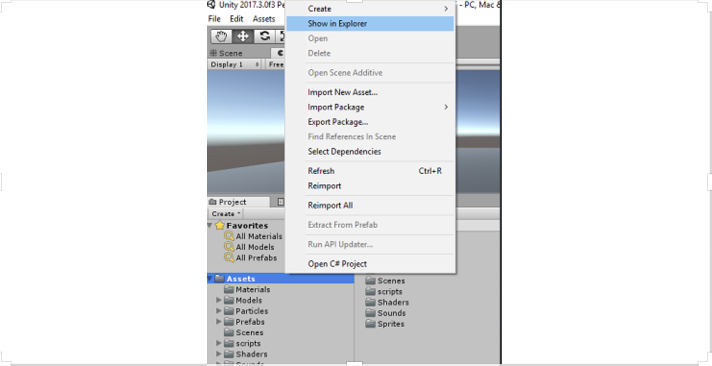Viewport: 712px width, 366px height.
Task: Select the Scenes folder in tree
Action: pos(249,333)
